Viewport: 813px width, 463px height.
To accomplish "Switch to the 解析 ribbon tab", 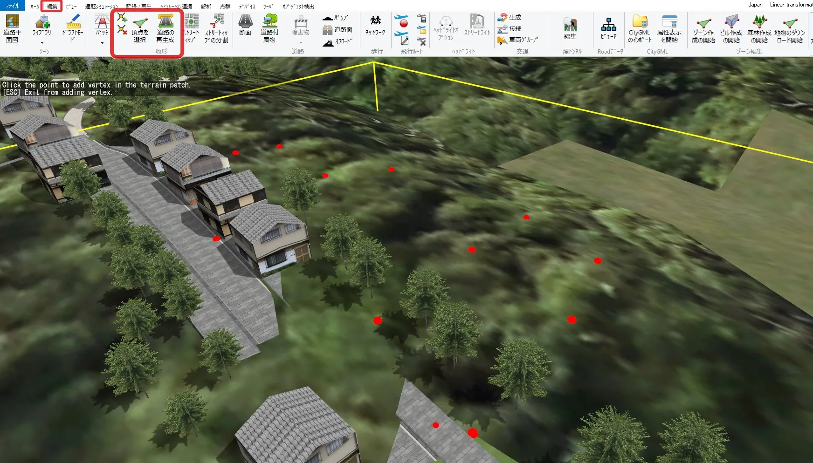I will (206, 6).
